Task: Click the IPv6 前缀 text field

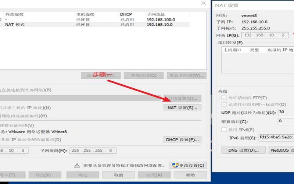Action: pos(276,138)
